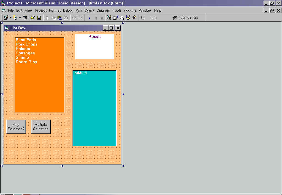Click the Start run arrow in toolbar
This screenshot has height=195, width=282.
click(x=90, y=18)
